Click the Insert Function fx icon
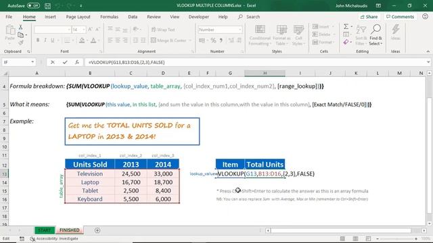This screenshot has height=243, width=433. click(77, 62)
